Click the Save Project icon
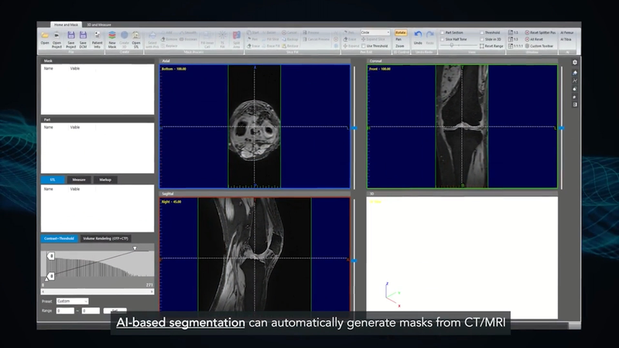This screenshot has height=348, width=619. (x=71, y=36)
